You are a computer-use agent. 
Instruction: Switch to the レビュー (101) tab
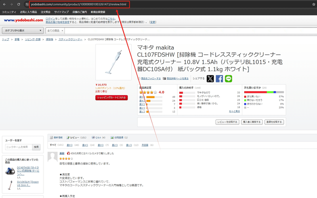tap(76, 137)
